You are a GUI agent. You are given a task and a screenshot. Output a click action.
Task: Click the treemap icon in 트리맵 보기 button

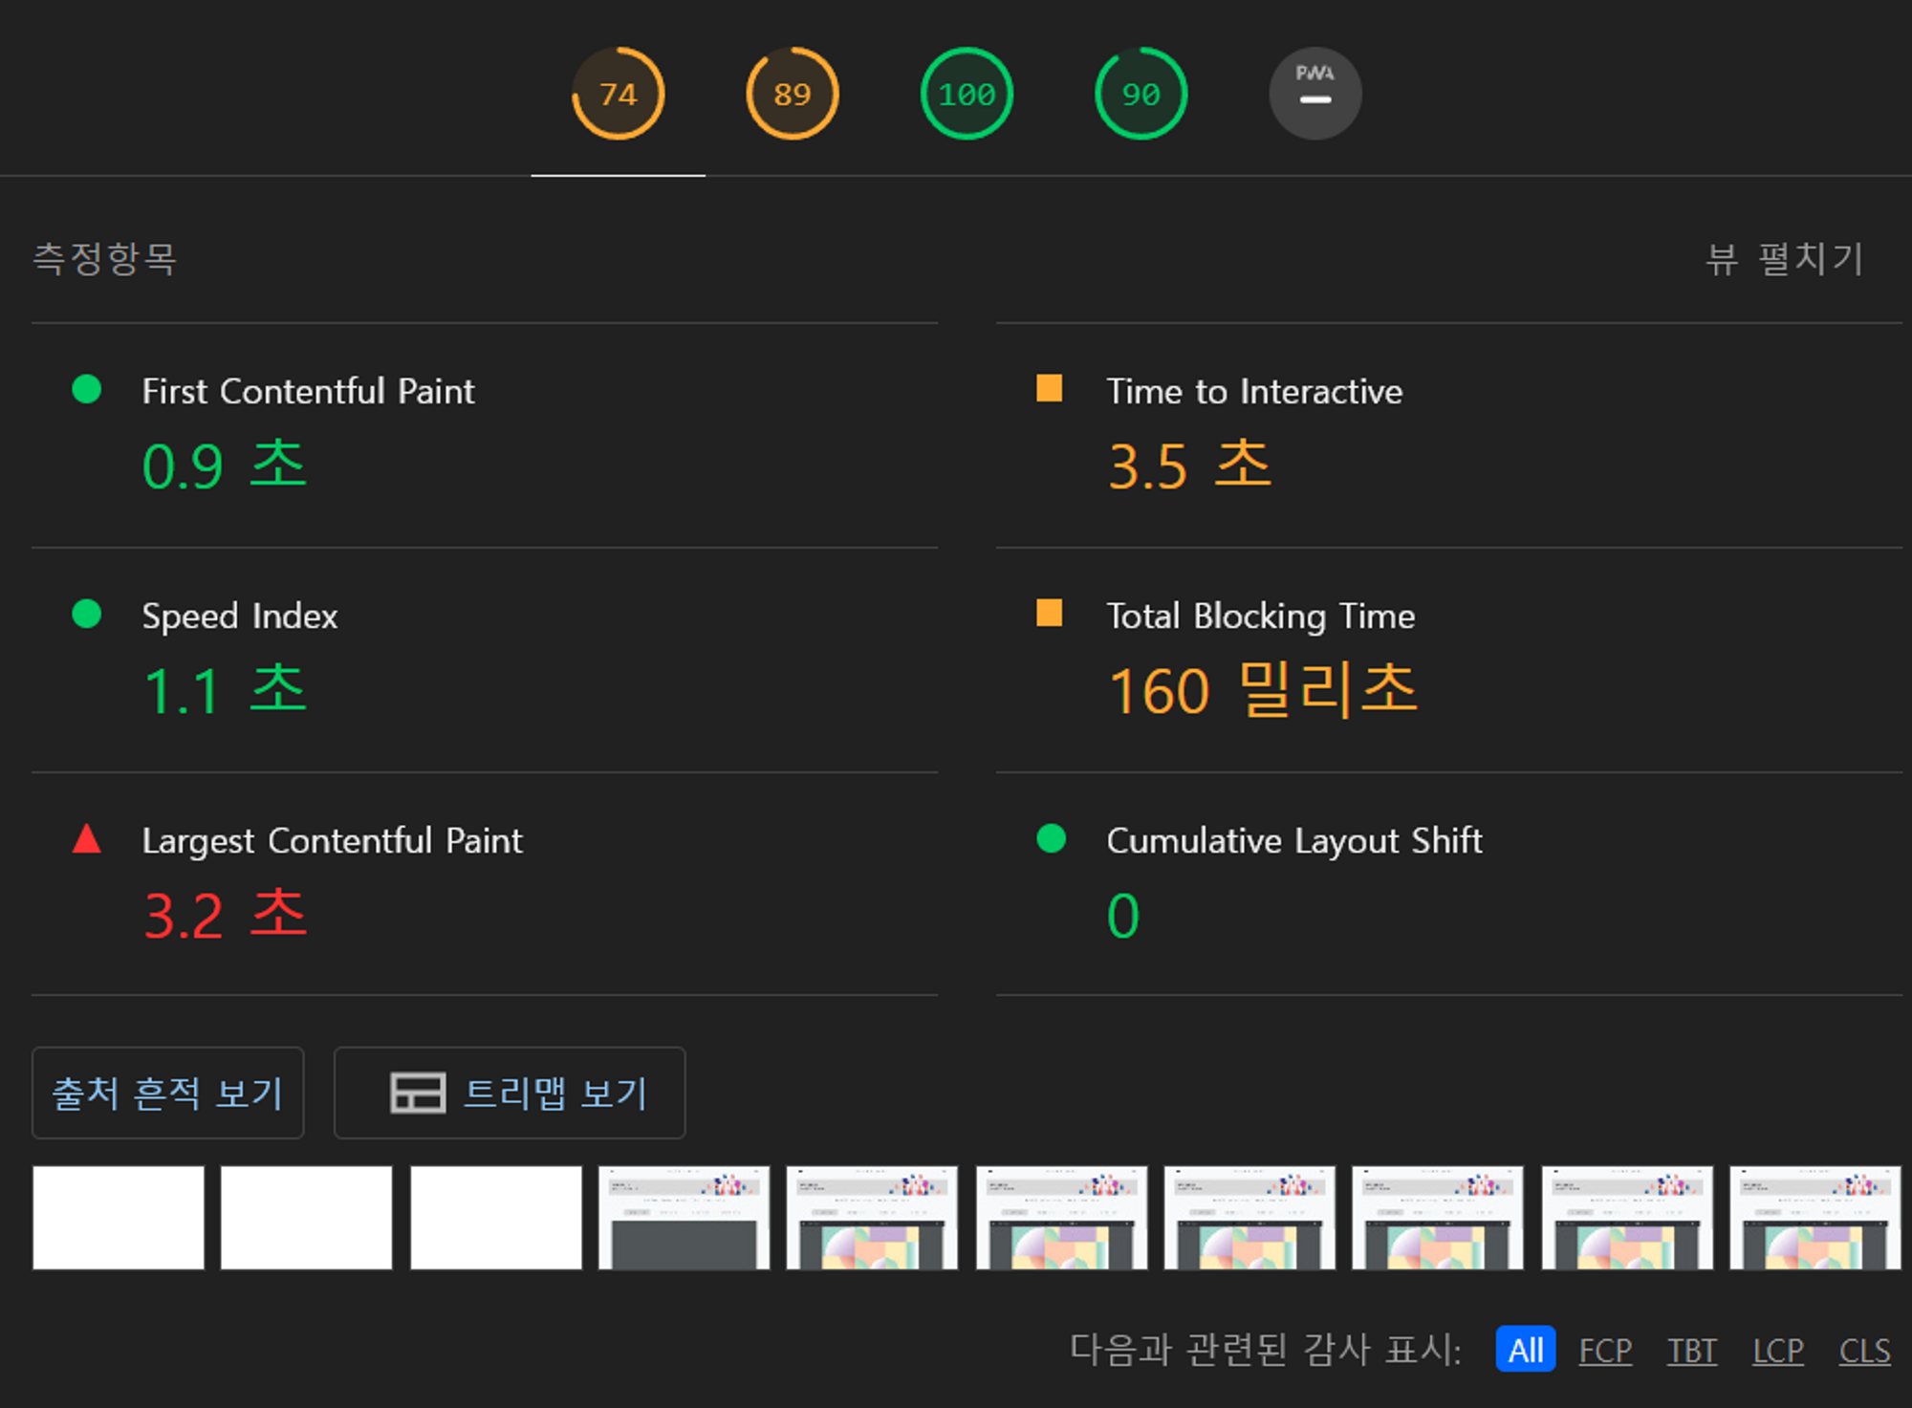pos(418,1093)
